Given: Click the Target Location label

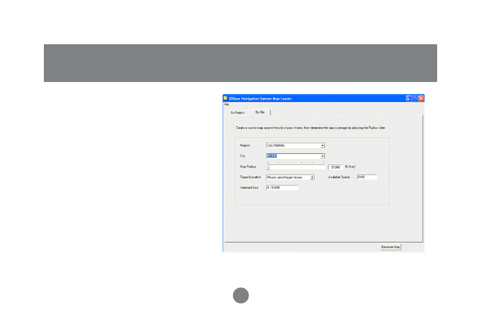Looking at the screenshot, I should (250, 177).
